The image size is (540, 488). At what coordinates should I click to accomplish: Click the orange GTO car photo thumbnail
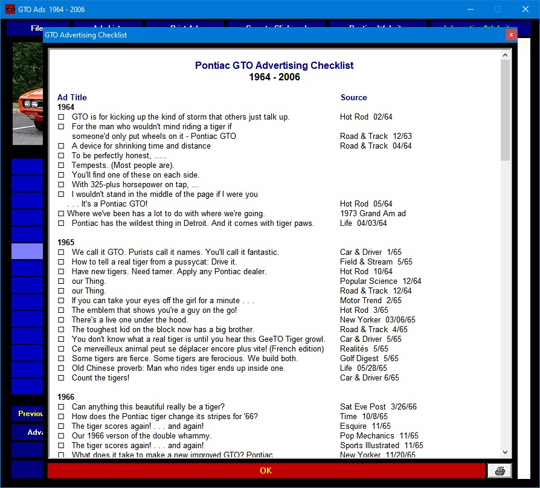pos(28,94)
